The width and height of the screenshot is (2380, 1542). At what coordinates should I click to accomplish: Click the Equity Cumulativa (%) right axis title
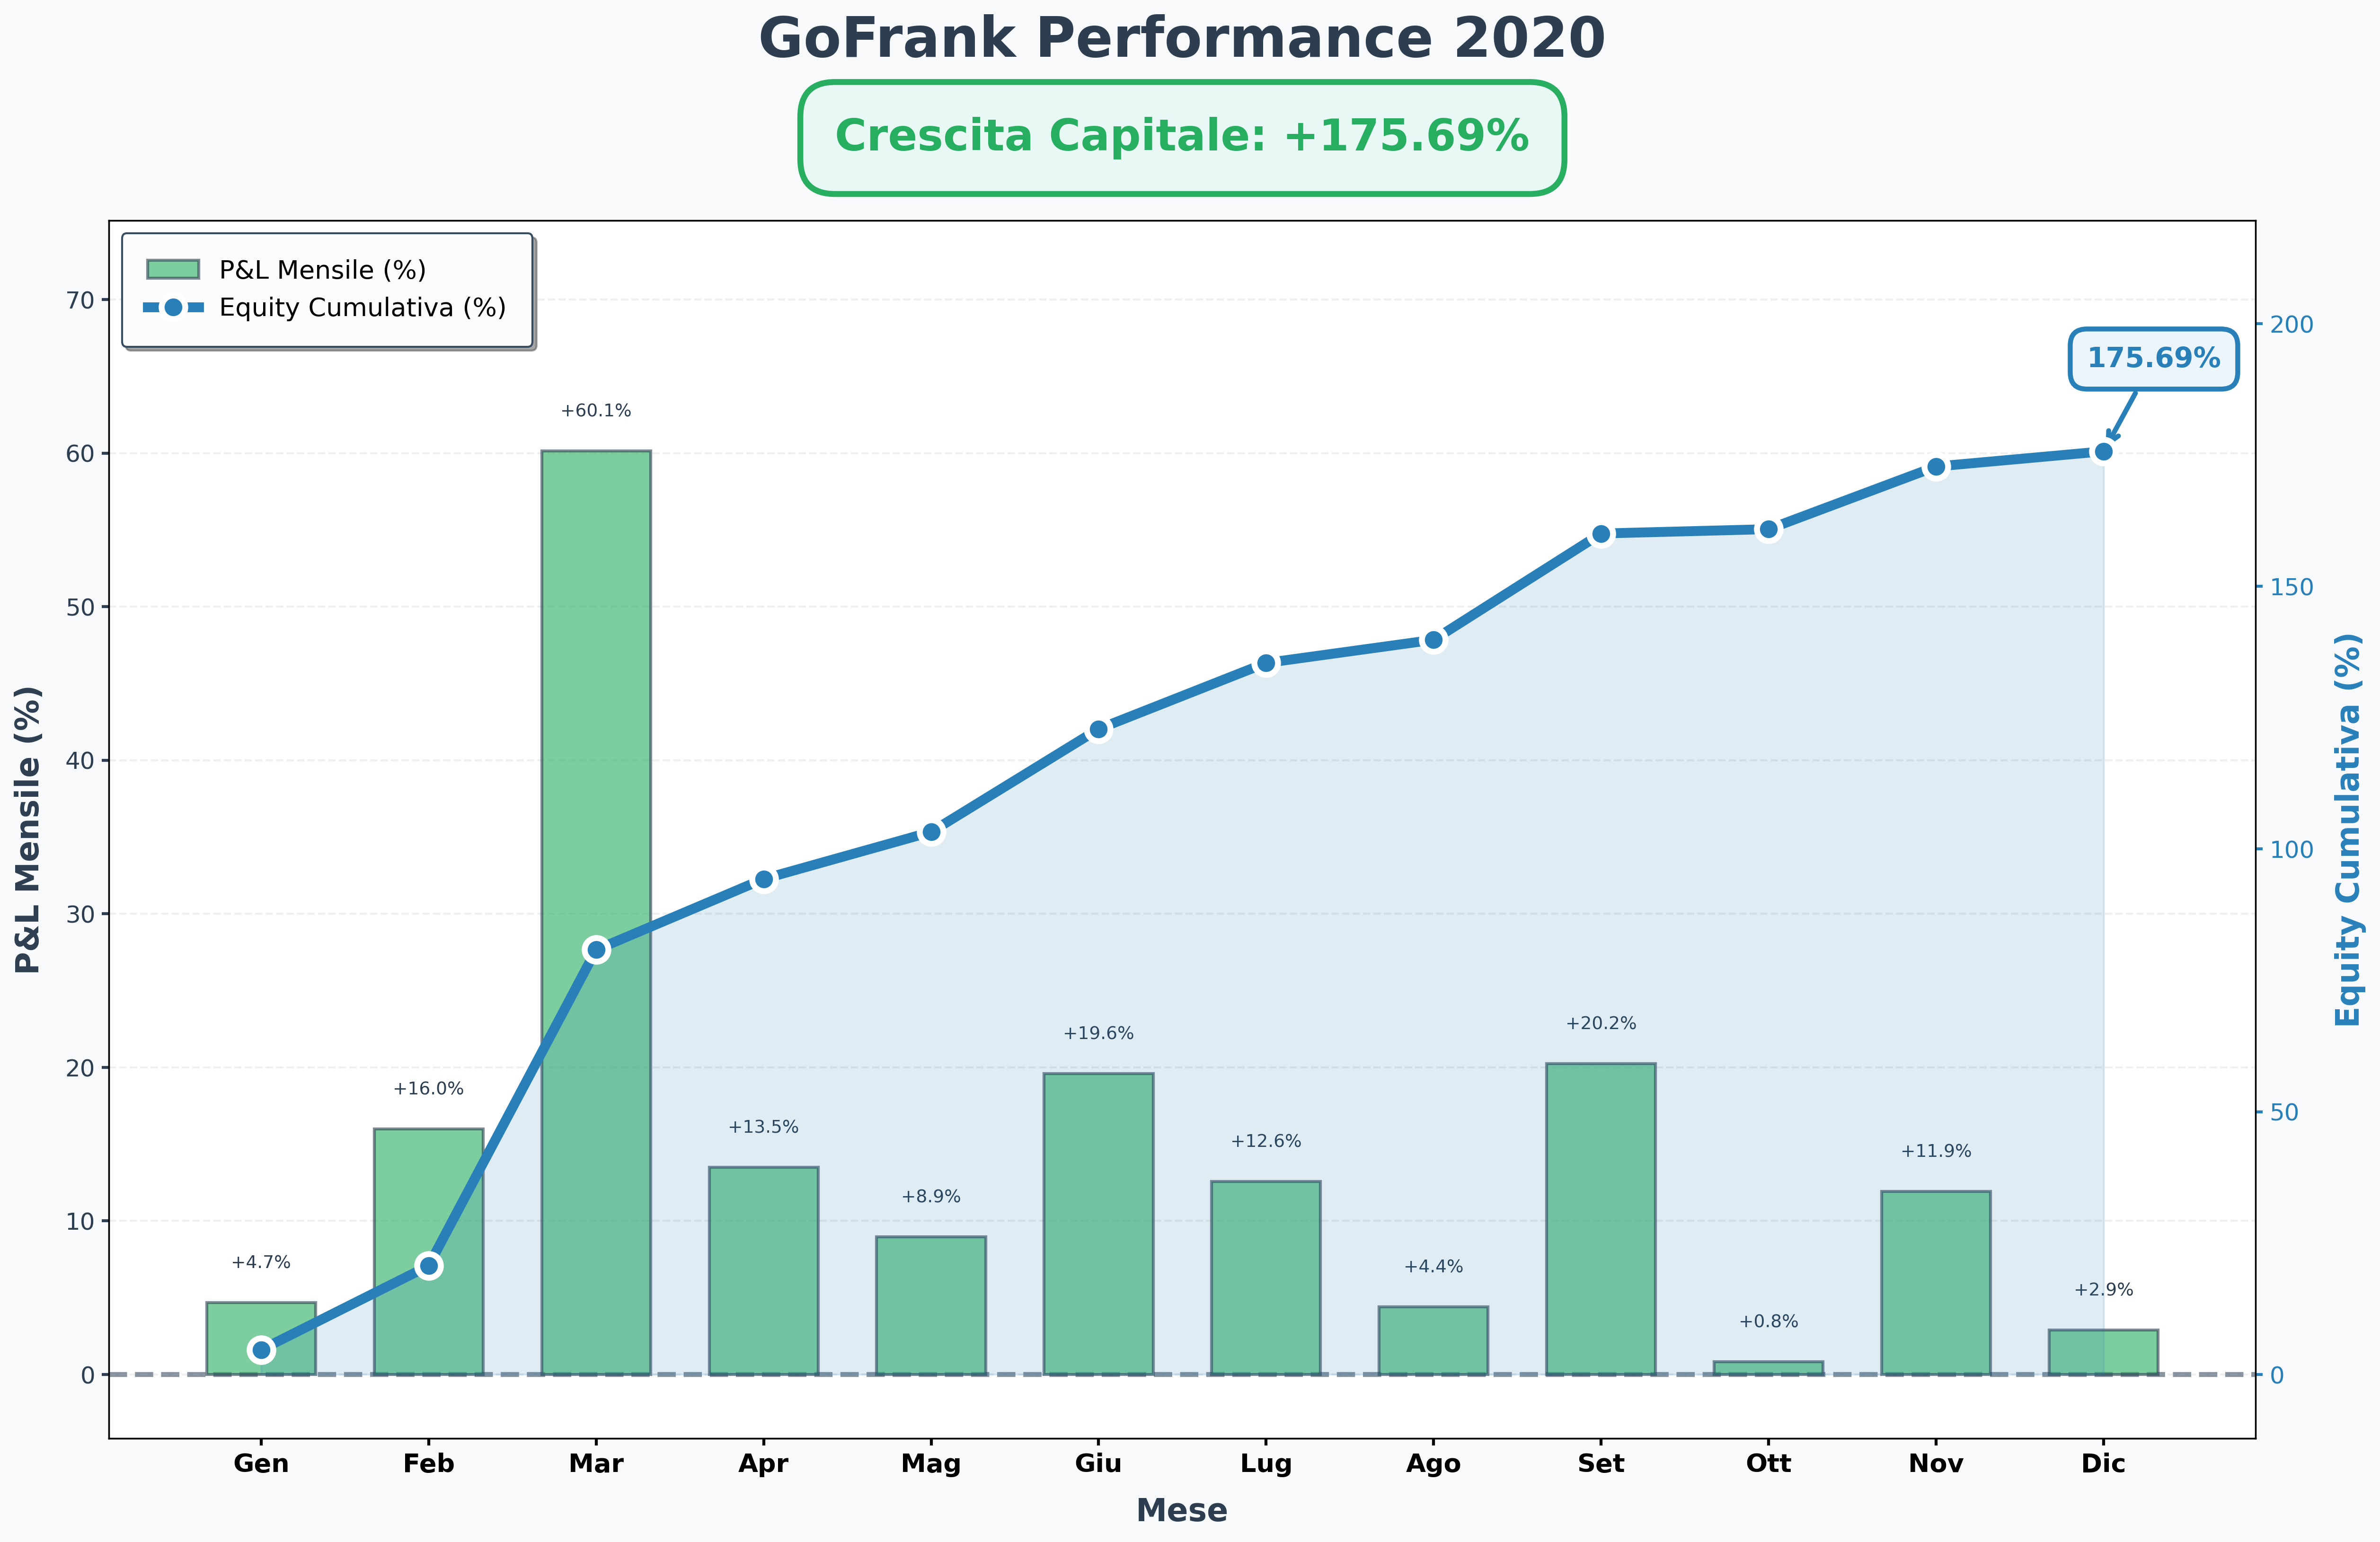point(2349,830)
